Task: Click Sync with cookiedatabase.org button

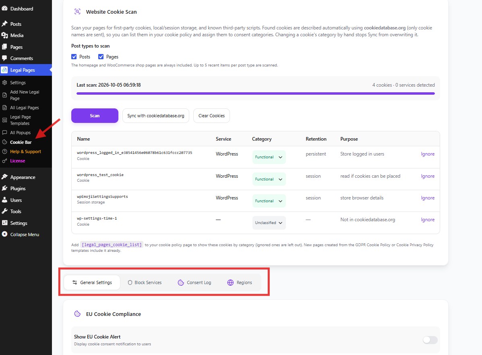Action: tap(156, 116)
